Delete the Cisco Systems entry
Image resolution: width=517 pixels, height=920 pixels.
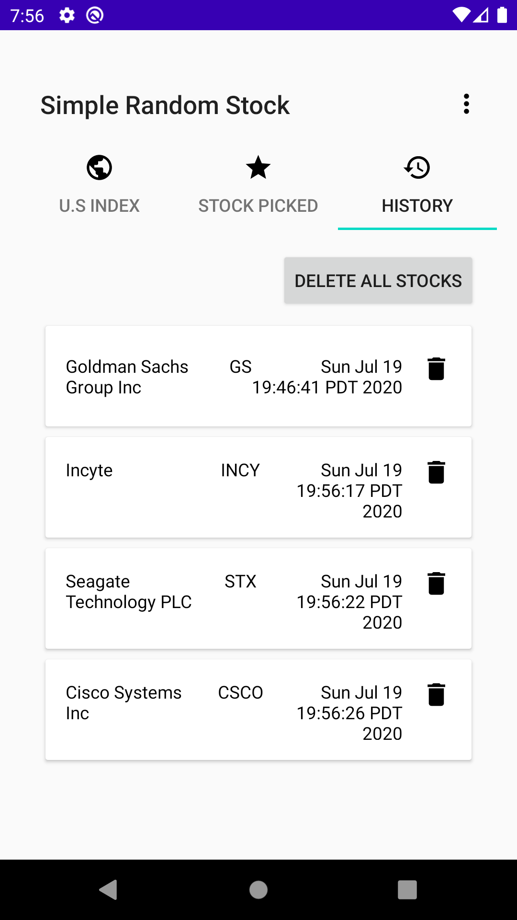click(436, 695)
